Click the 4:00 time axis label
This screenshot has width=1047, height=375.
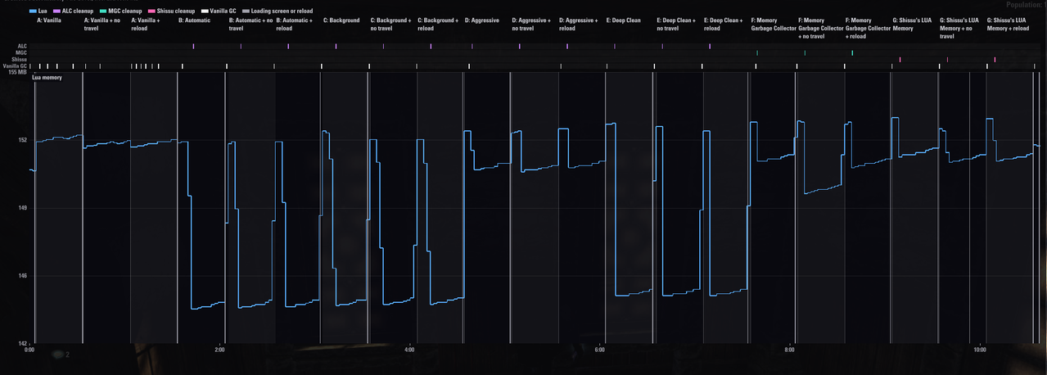pos(409,350)
